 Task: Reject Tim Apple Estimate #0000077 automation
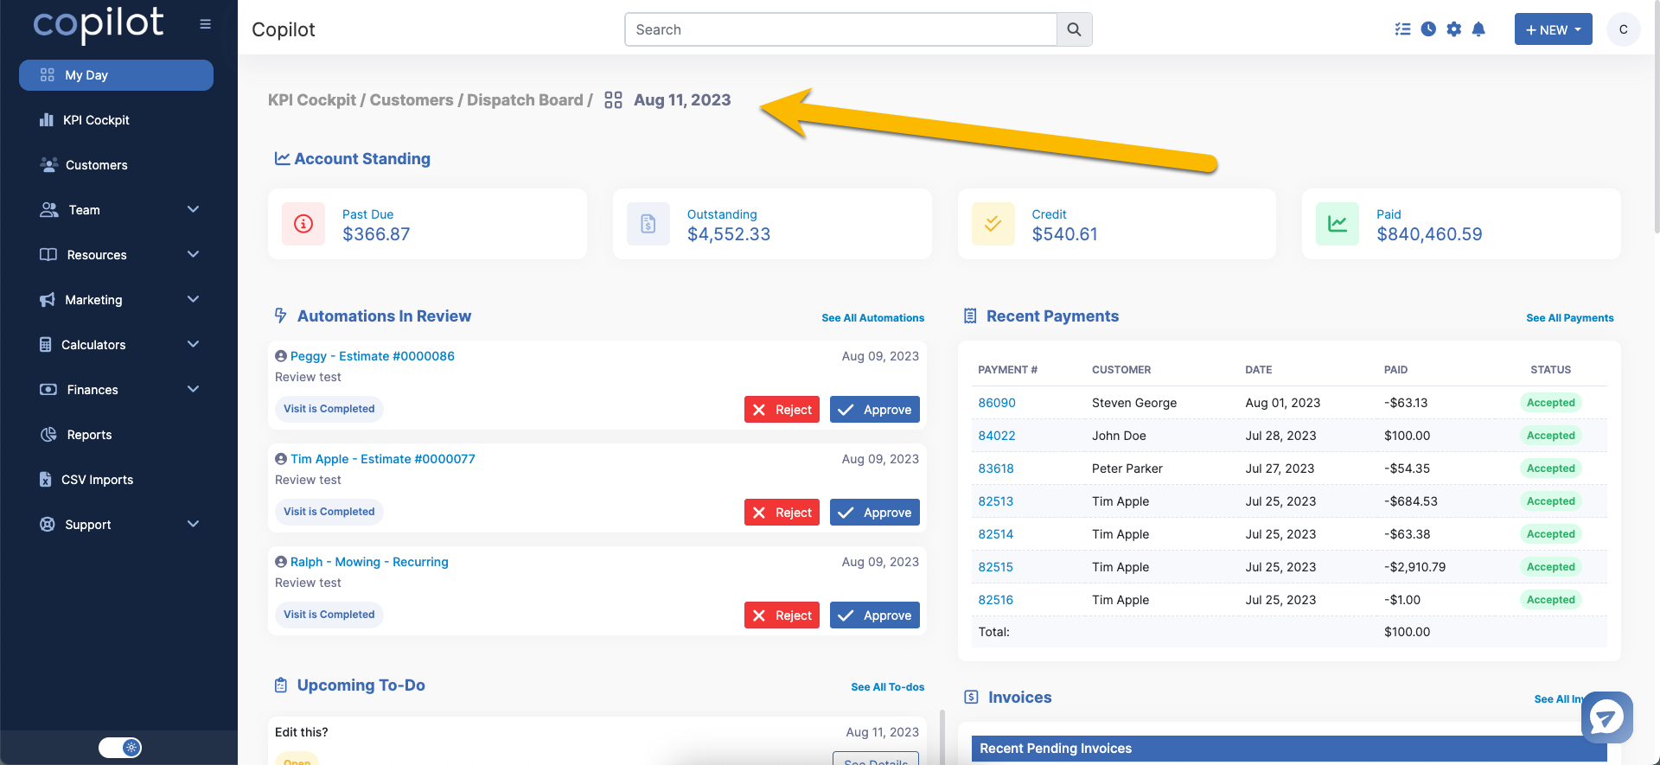tap(782, 513)
